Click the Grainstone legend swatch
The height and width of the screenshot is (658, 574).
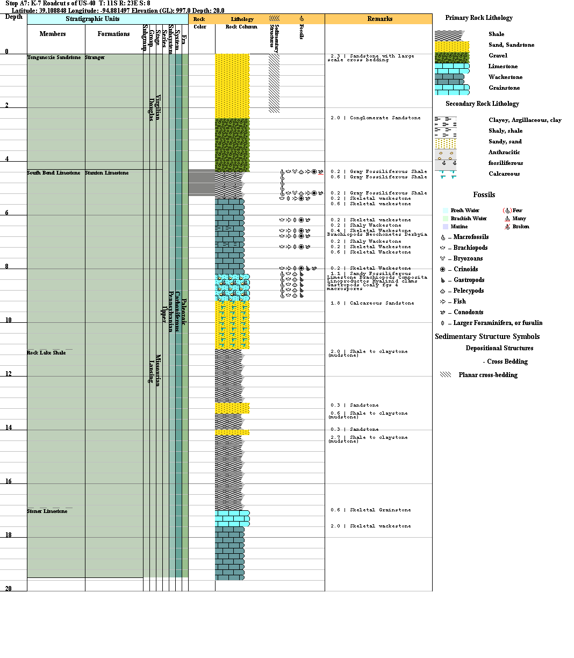452,89
